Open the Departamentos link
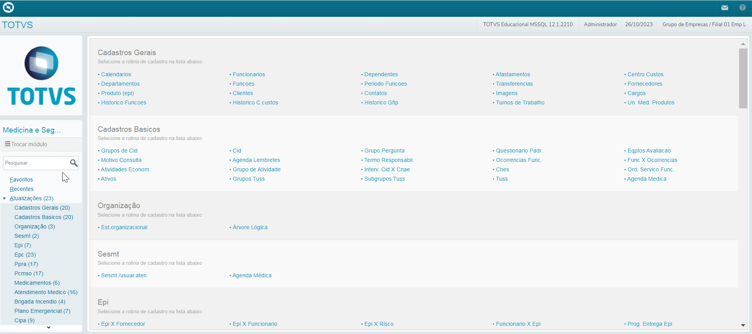752x334 pixels. [120, 84]
